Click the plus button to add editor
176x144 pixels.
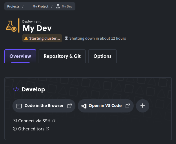coord(143,106)
